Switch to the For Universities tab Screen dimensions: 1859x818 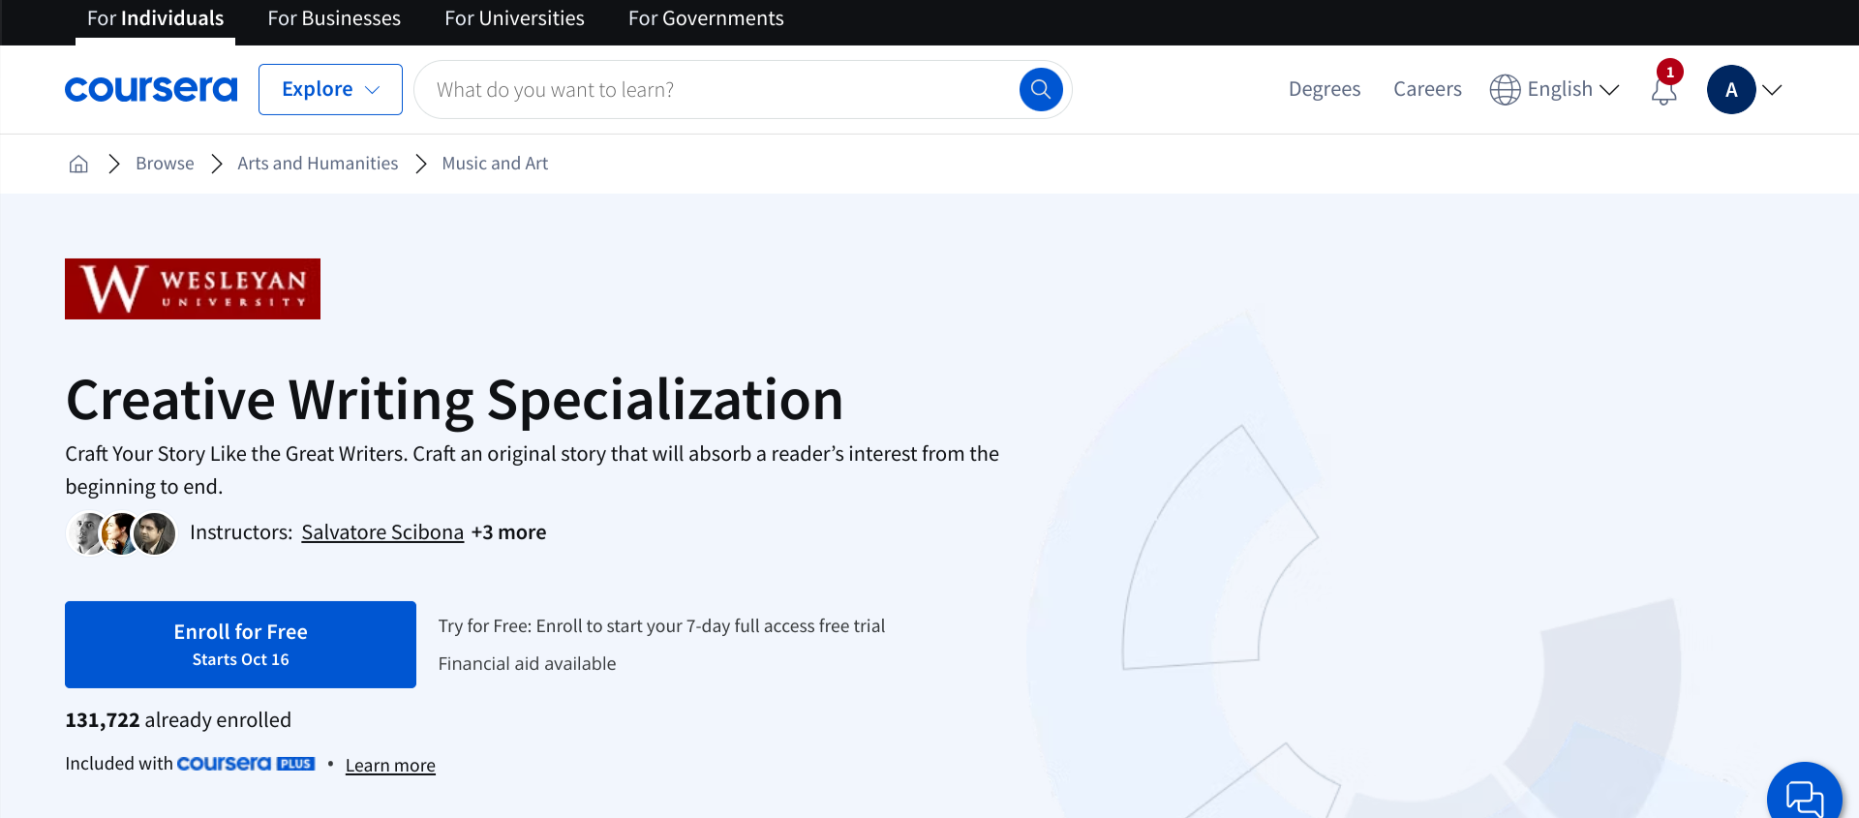[x=514, y=18]
